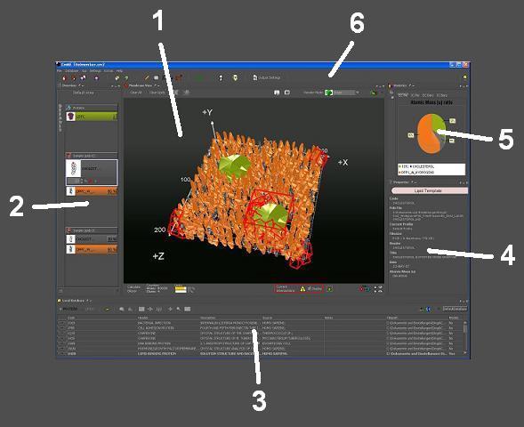
Task: Click the green square toggle beside Display option
Action: click(329, 289)
